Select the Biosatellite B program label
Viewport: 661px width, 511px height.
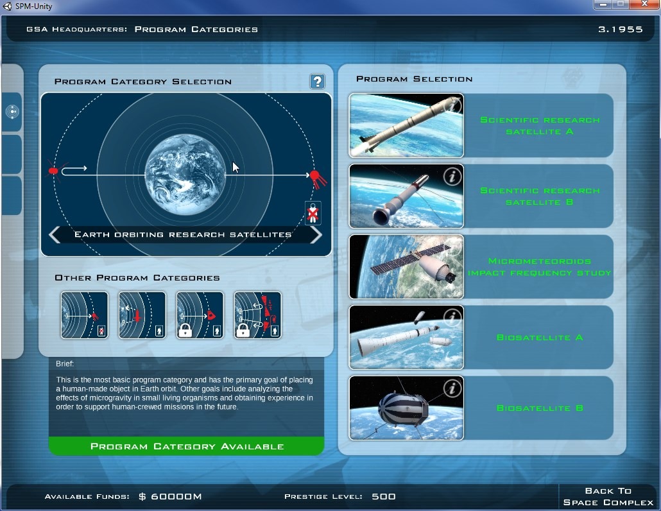coord(539,408)
